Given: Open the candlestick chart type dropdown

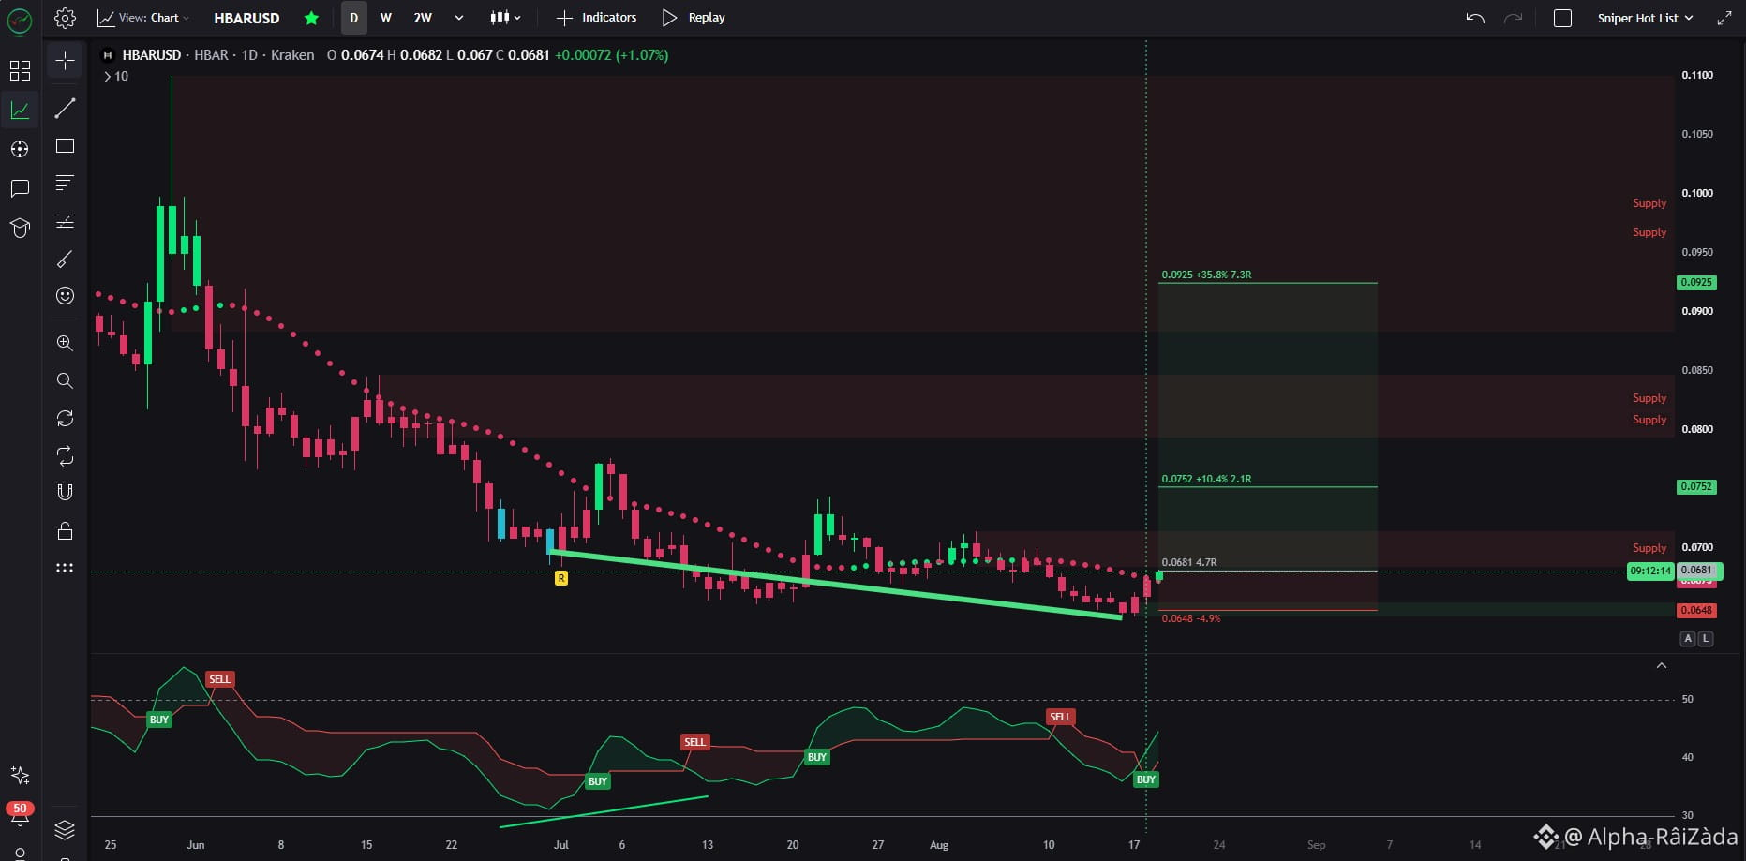Looking at the screenshot, I should pos(505,18).
